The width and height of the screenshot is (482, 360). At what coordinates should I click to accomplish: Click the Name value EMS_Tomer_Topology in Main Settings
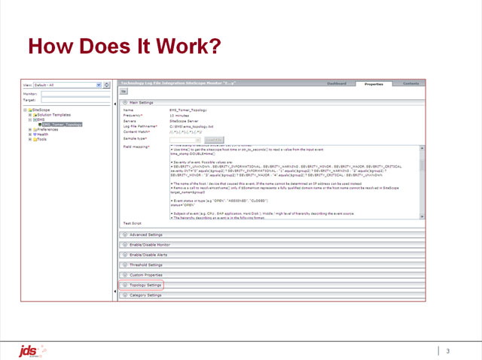tap(188, 110)
